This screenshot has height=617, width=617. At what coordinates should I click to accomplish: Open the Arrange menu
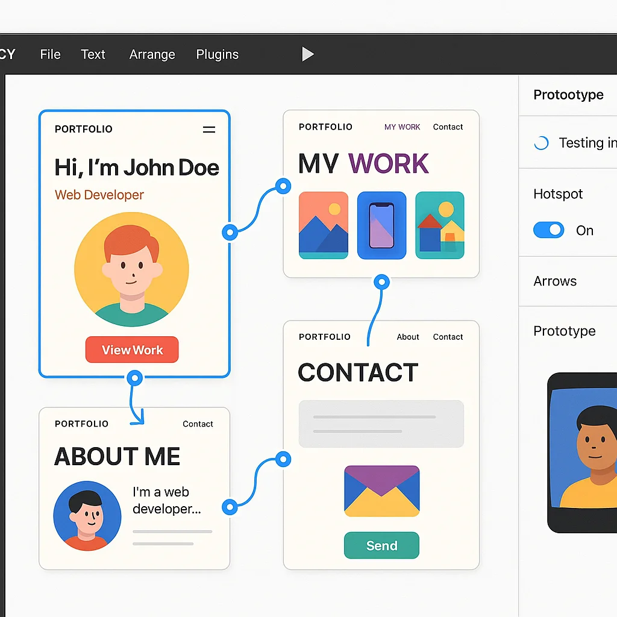click(x=152, y=54)
